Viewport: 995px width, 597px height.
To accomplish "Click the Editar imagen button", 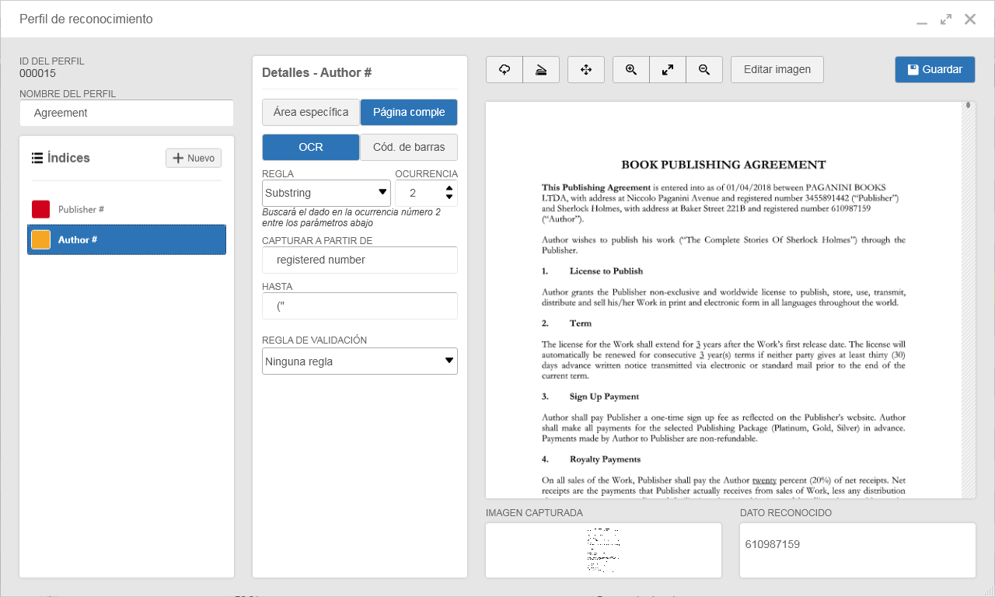I will (x=777, y=69).
